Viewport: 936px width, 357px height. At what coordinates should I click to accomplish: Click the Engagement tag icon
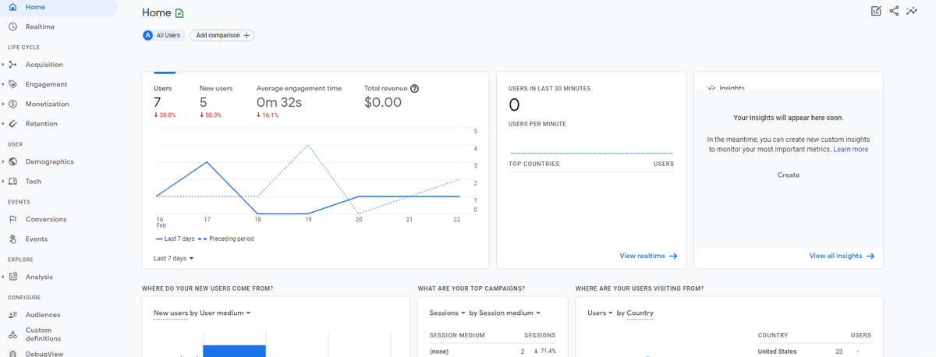coord(12,84)
